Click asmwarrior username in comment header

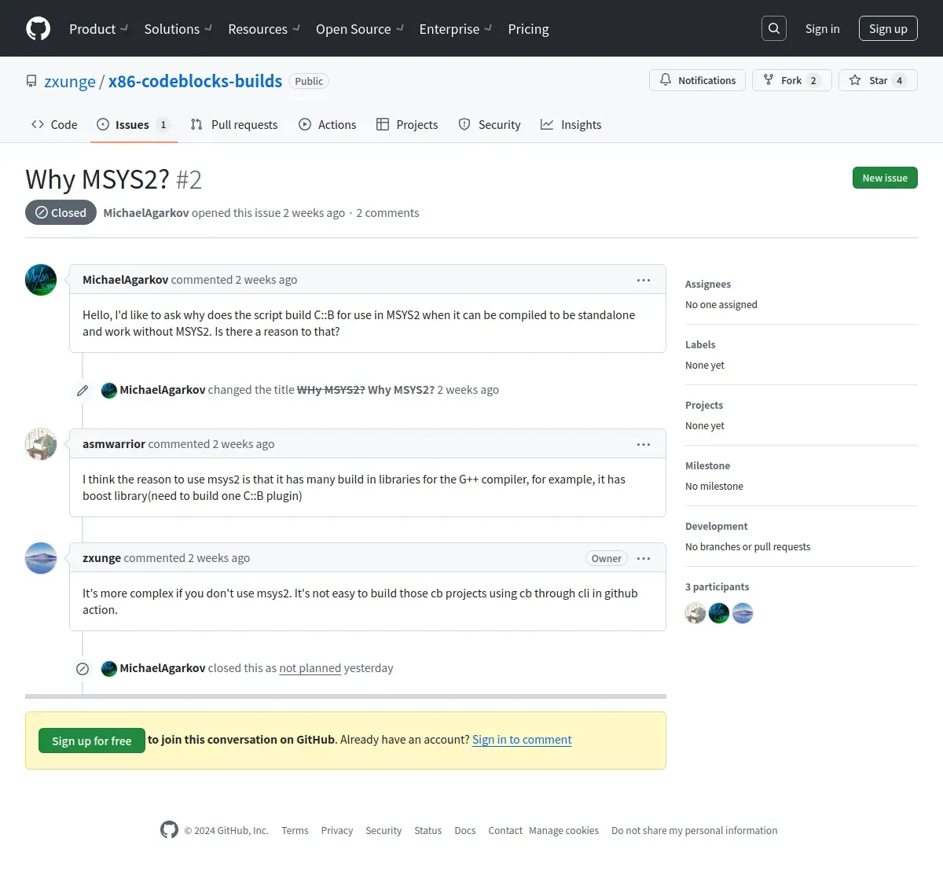point(114,444)
